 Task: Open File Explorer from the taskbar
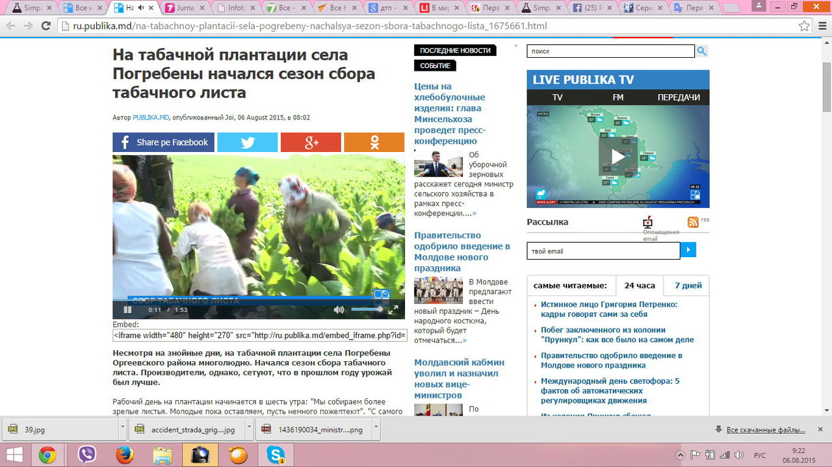pyautogui.click(x=162, y=455)
